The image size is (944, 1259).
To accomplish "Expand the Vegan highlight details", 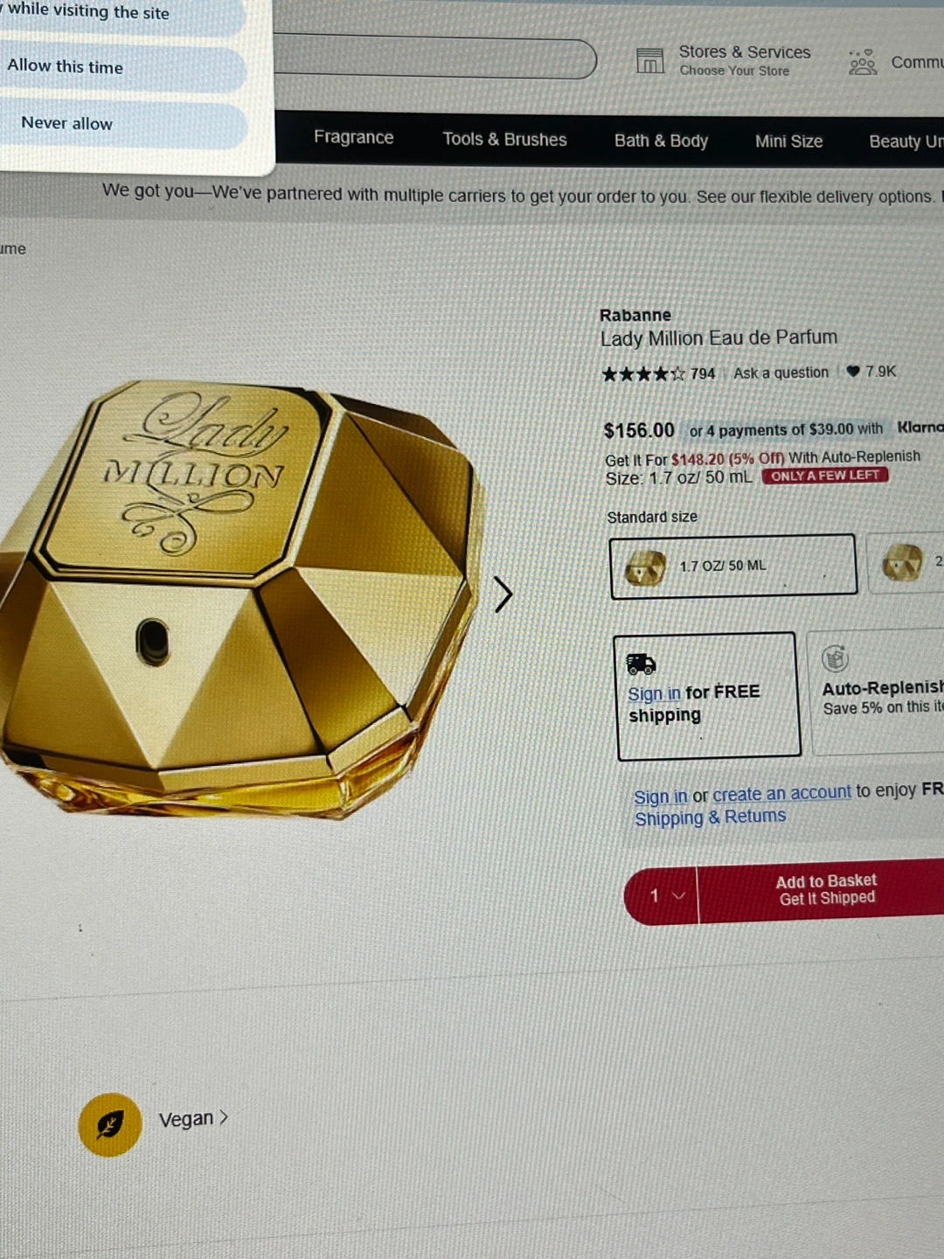I will coord(193,1119).
